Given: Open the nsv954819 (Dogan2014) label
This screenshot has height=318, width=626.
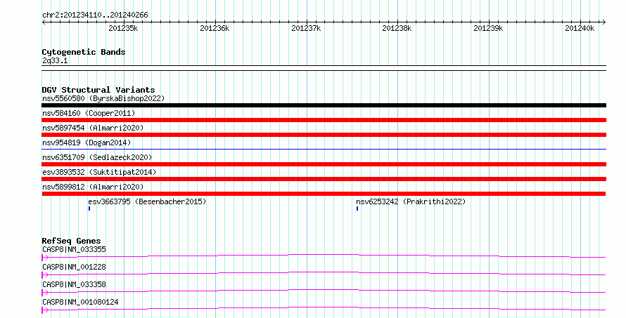Looking at the screenshot, I should pyautogui.click(x=87, y=143).
